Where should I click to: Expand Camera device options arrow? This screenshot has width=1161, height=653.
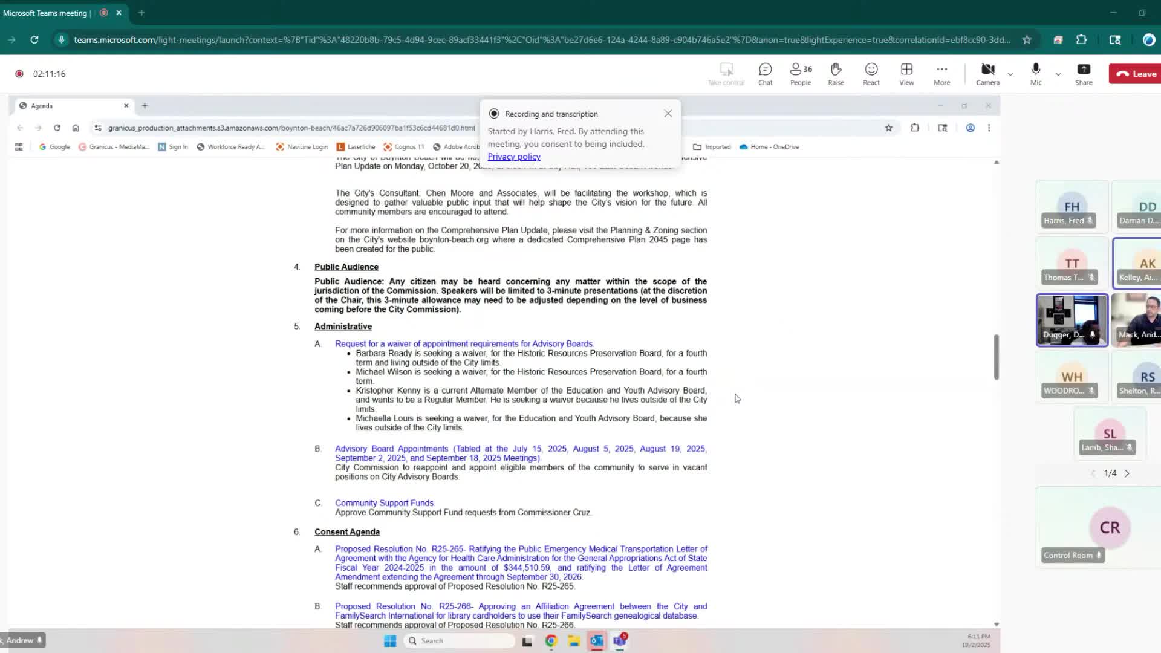(1010, 74)
